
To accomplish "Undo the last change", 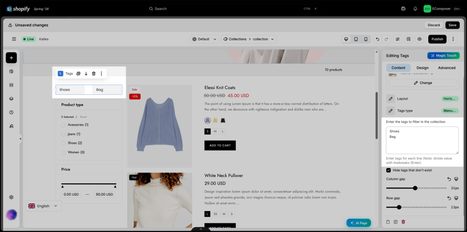I will [377, 39].
